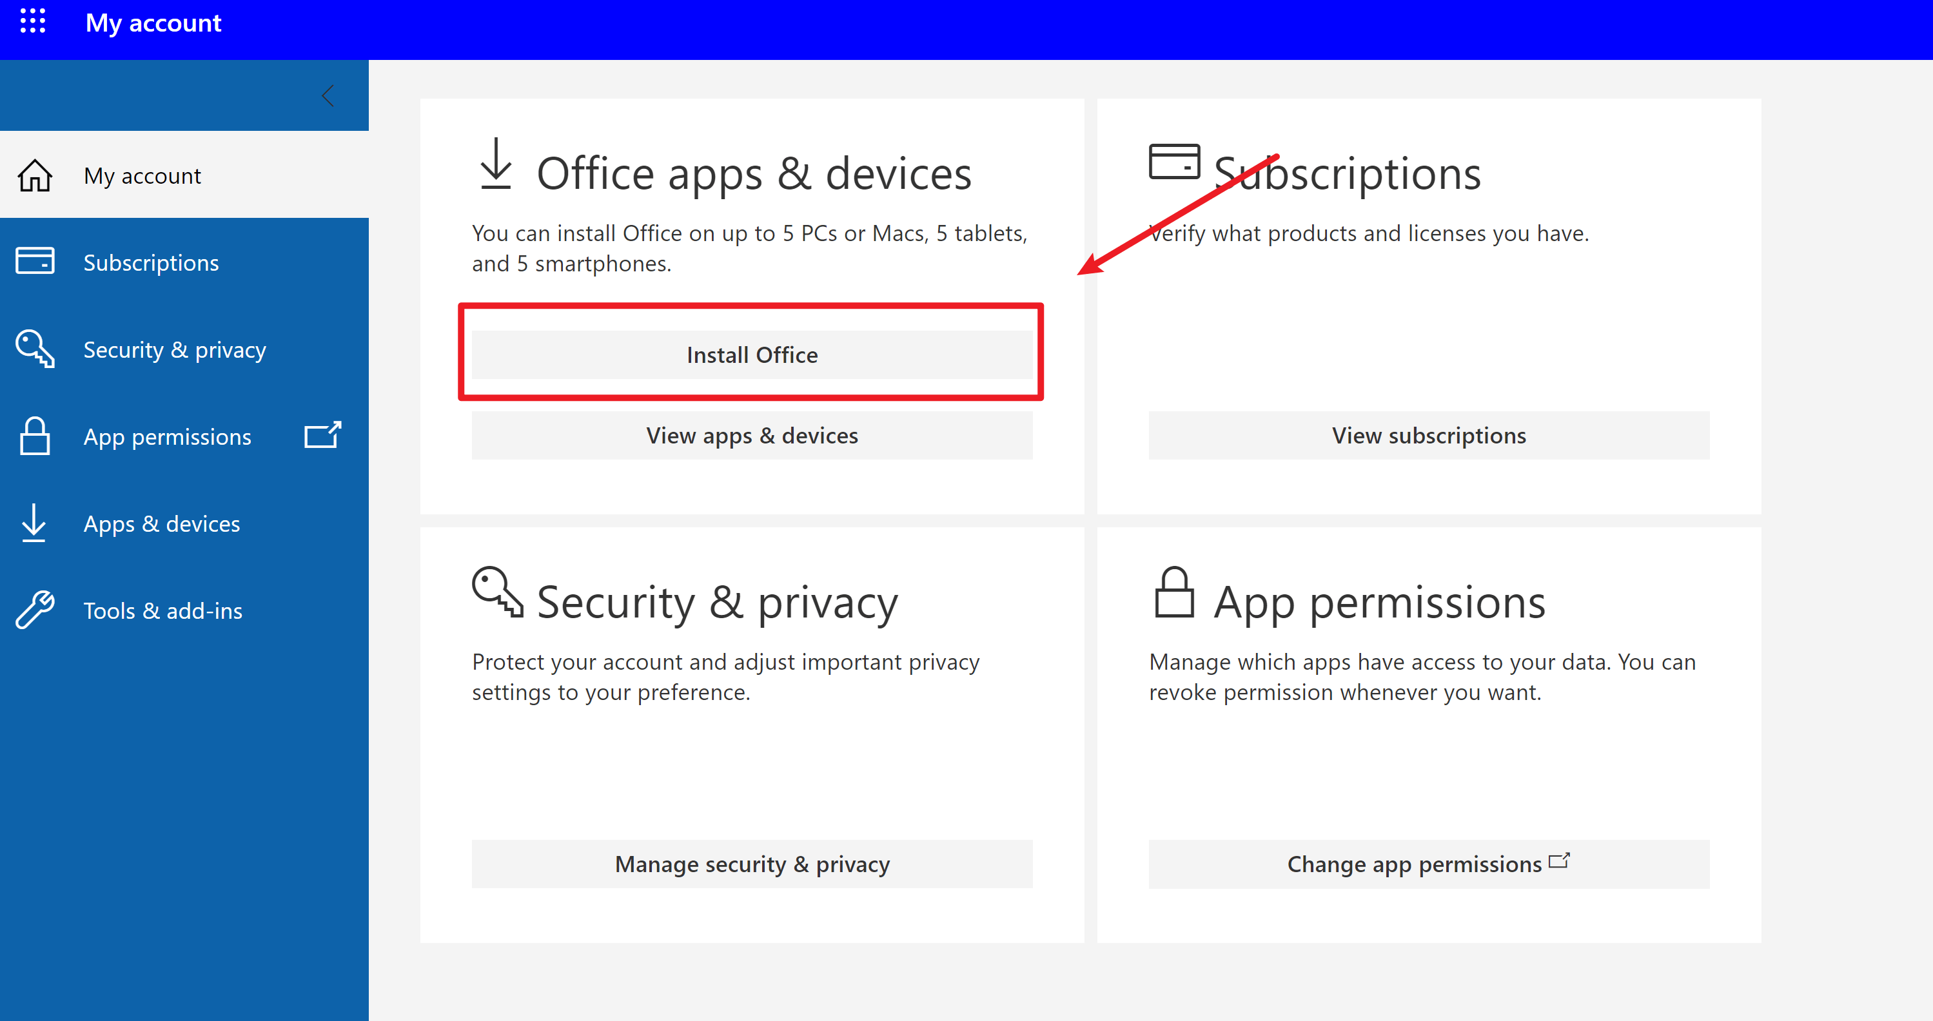The image size is (1933, 1021).
Task: Click the View subscriptions button
Action: [x=1429, y=435]
